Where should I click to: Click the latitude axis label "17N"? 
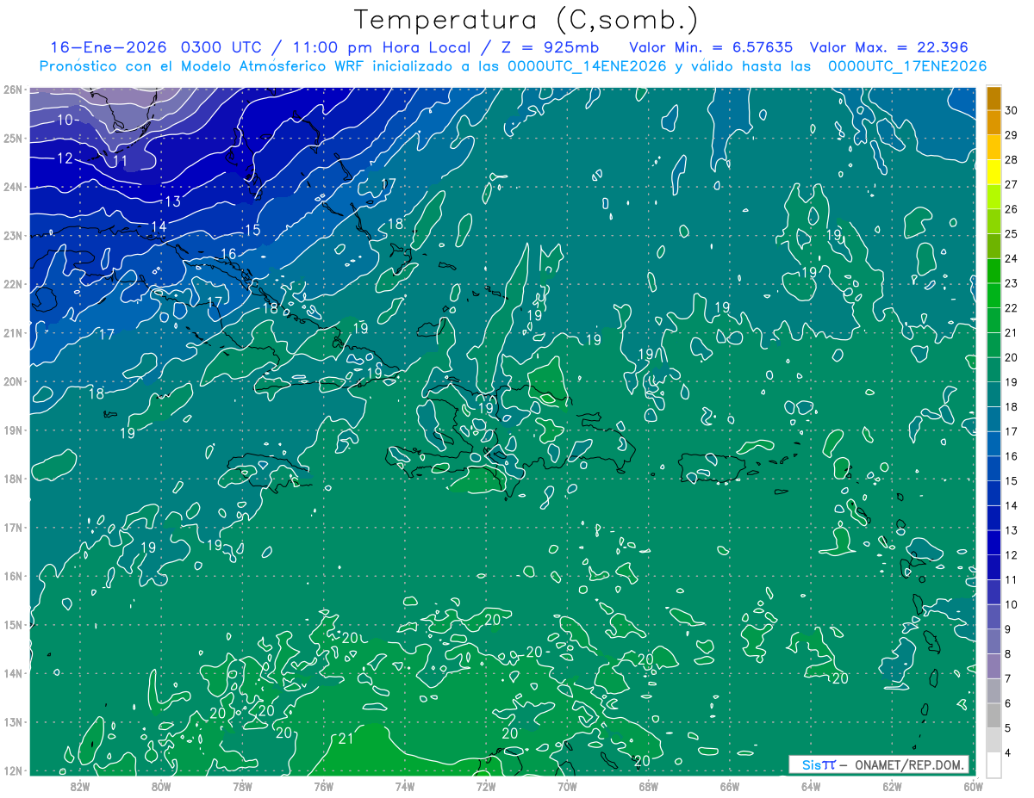pyautogui.click(x=12, y=527)
